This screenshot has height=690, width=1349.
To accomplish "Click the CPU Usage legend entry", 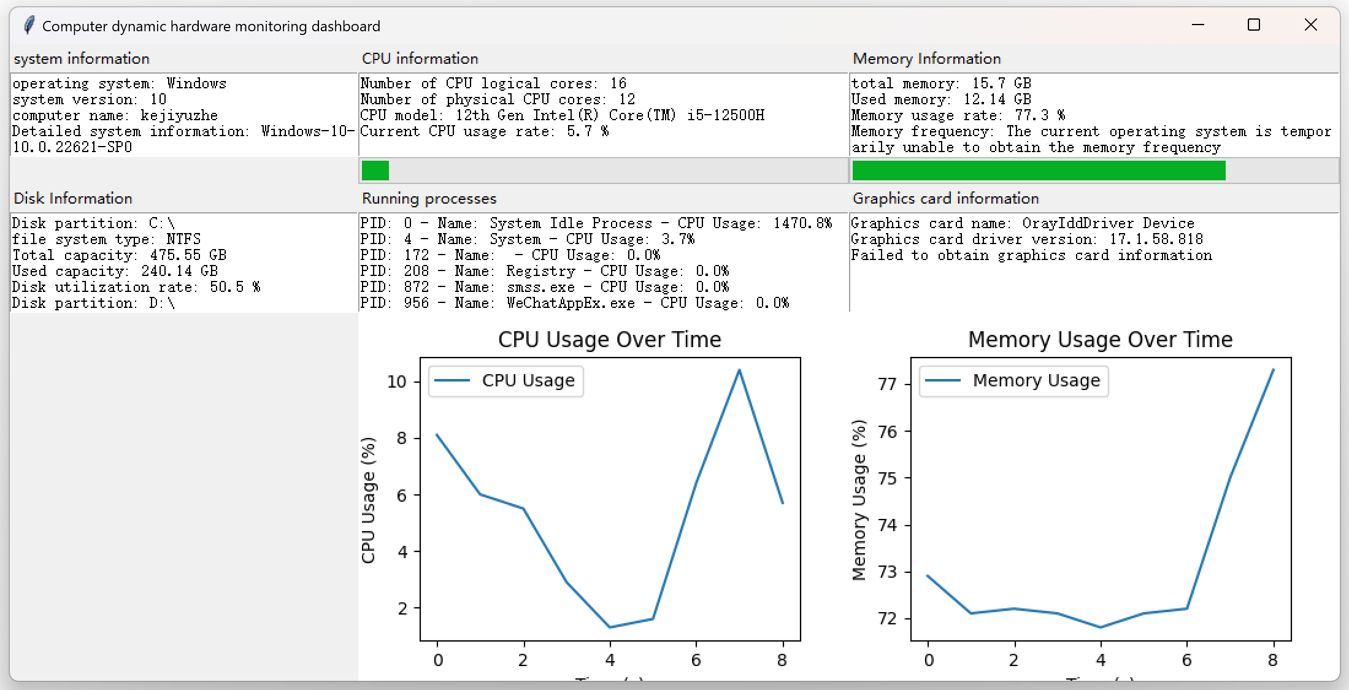I will coord(505,381).
